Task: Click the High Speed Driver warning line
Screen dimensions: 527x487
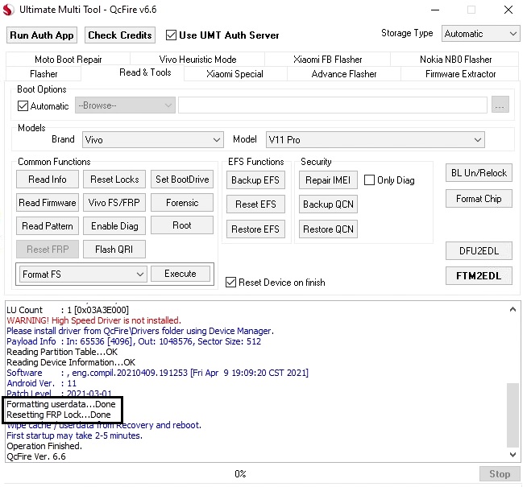Action: (x=93, y=320)
